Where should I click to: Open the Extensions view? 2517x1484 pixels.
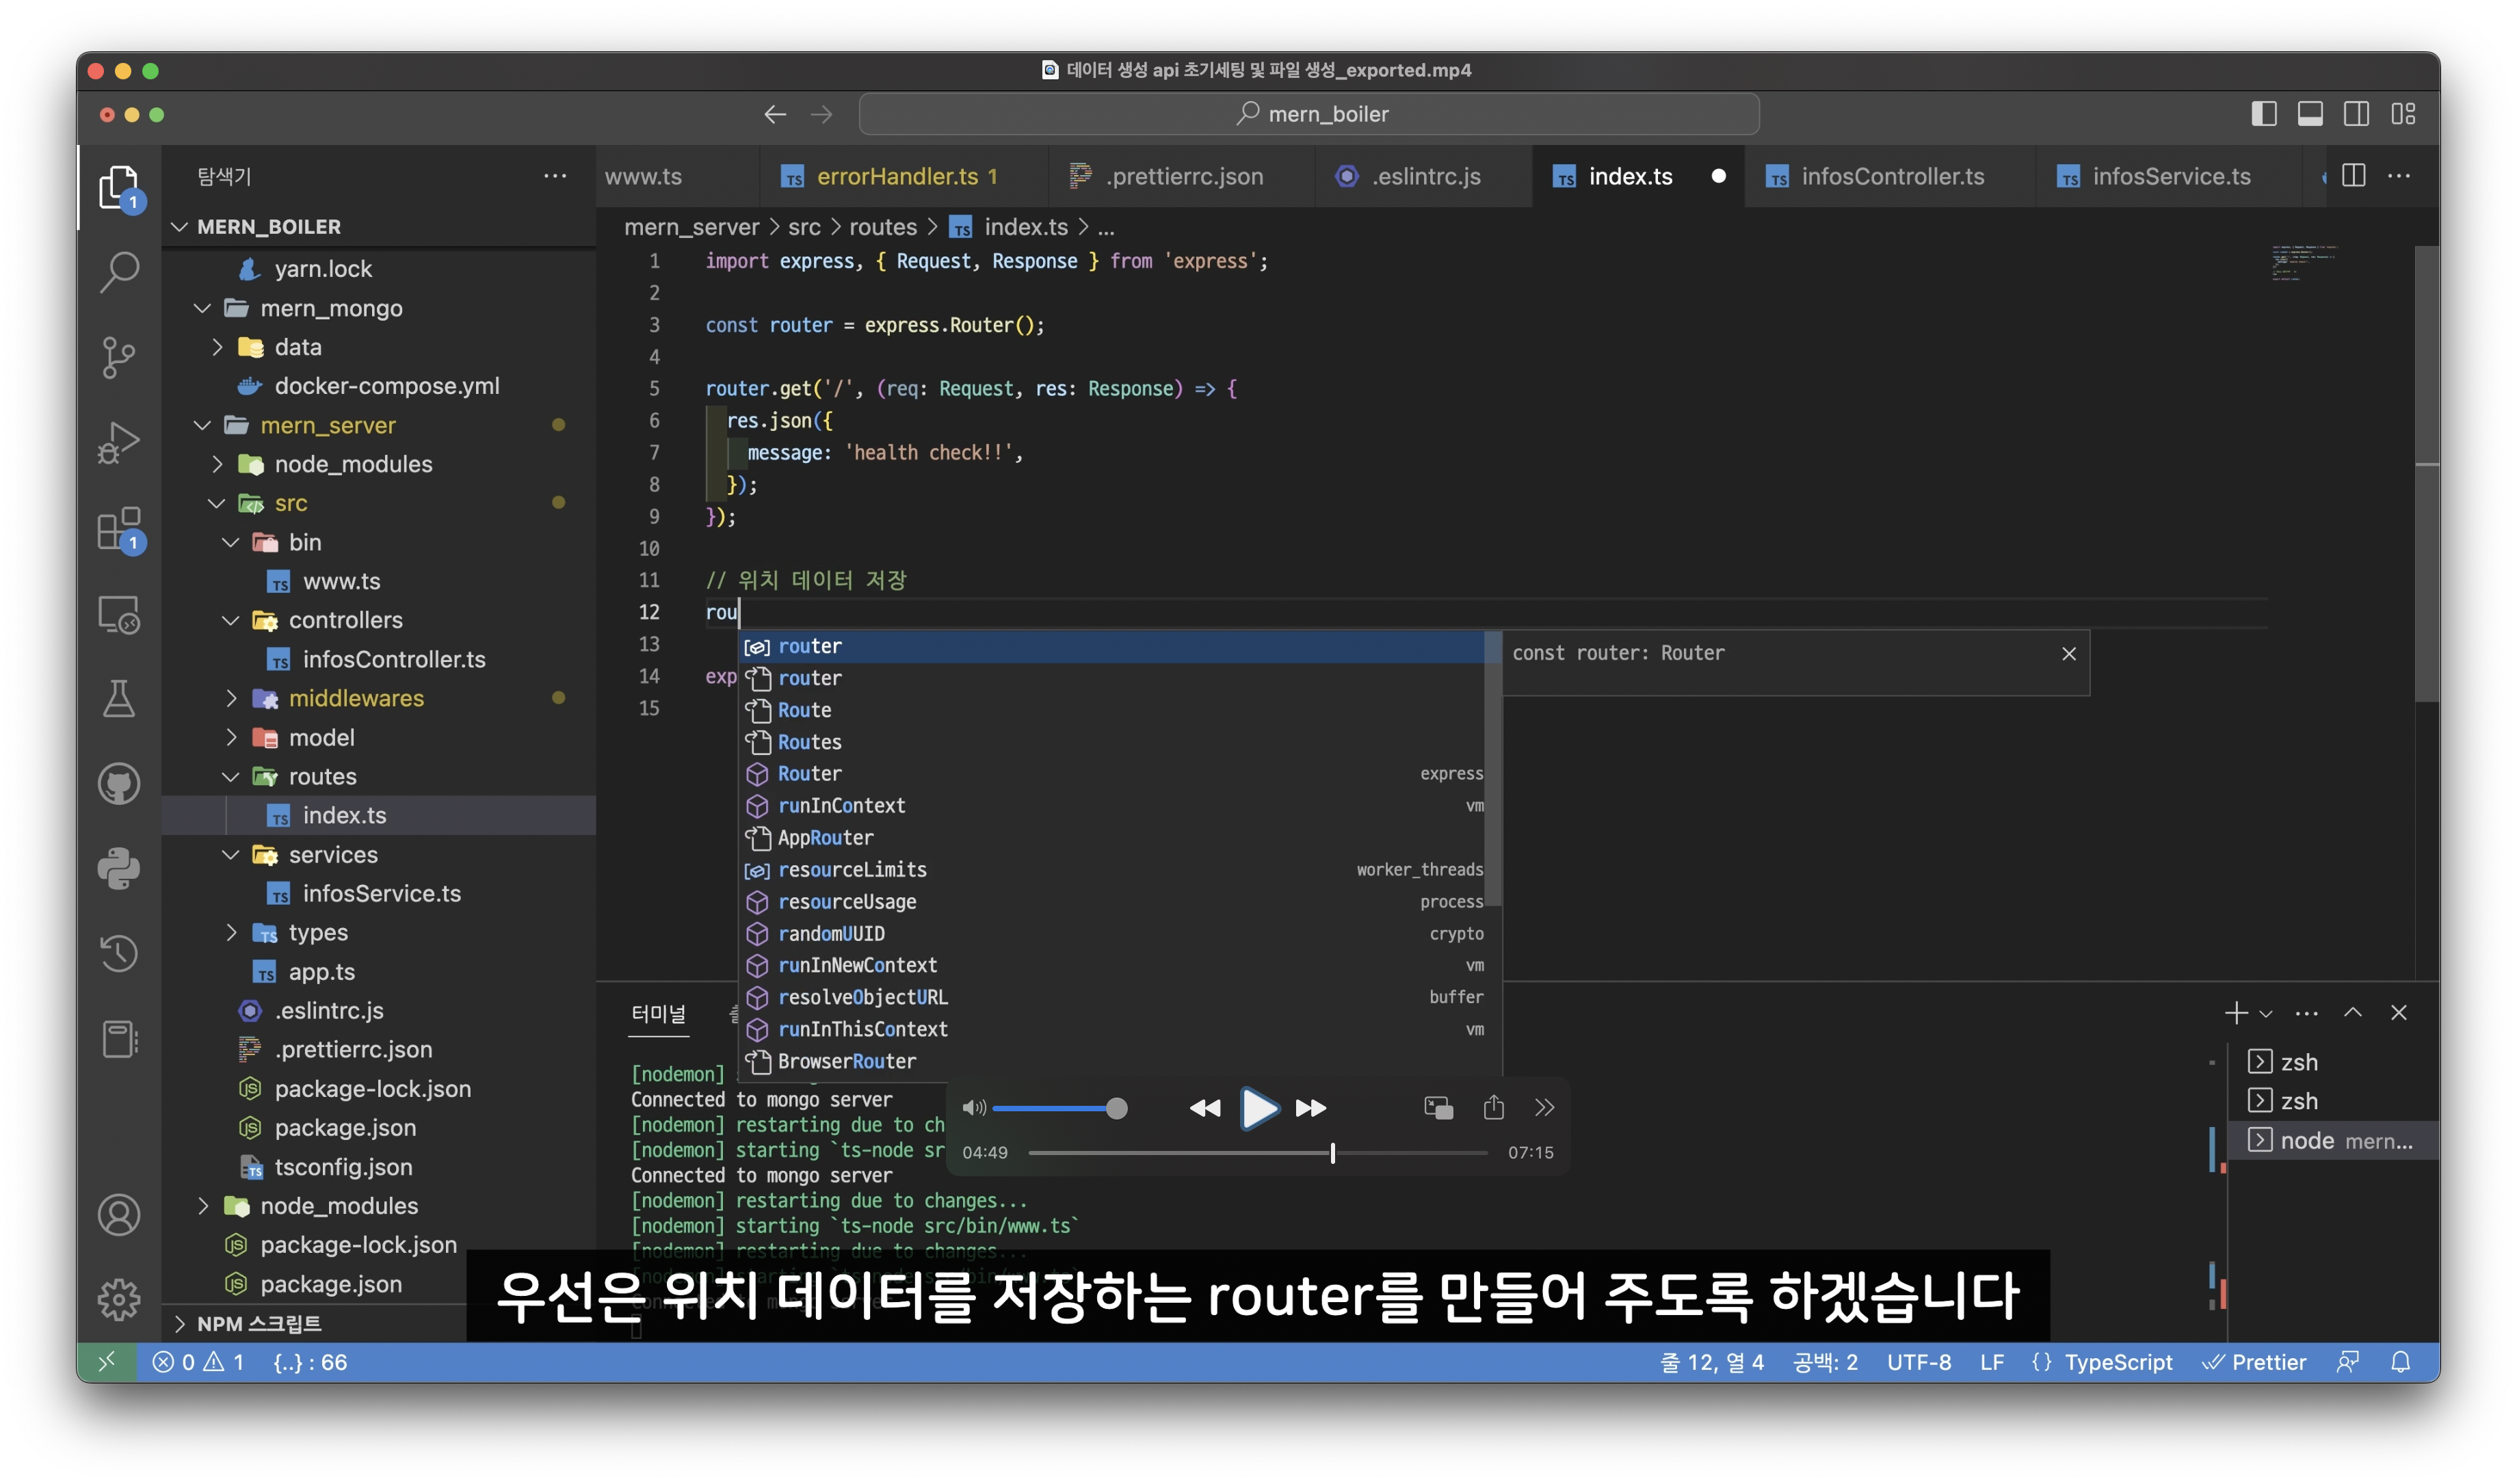click(x=118, y=528)
